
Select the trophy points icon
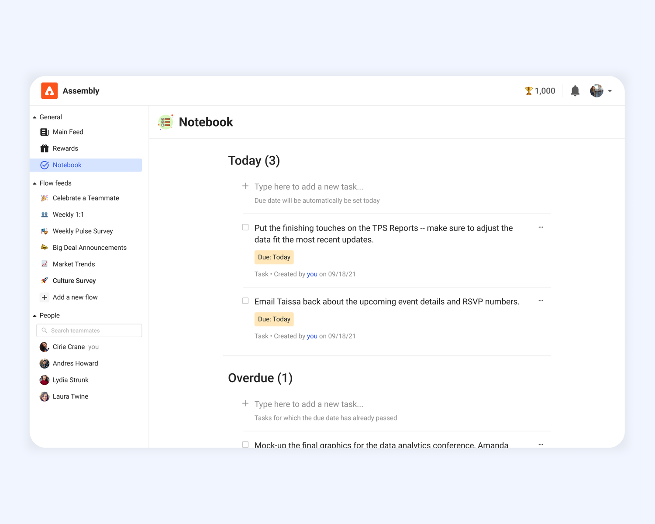coord(528,90)
